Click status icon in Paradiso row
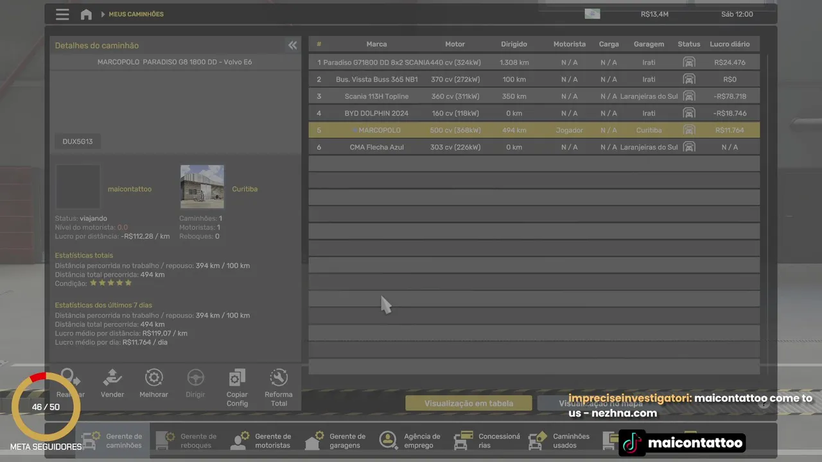Viewport: 822px width, 462px height. point(689,62)
